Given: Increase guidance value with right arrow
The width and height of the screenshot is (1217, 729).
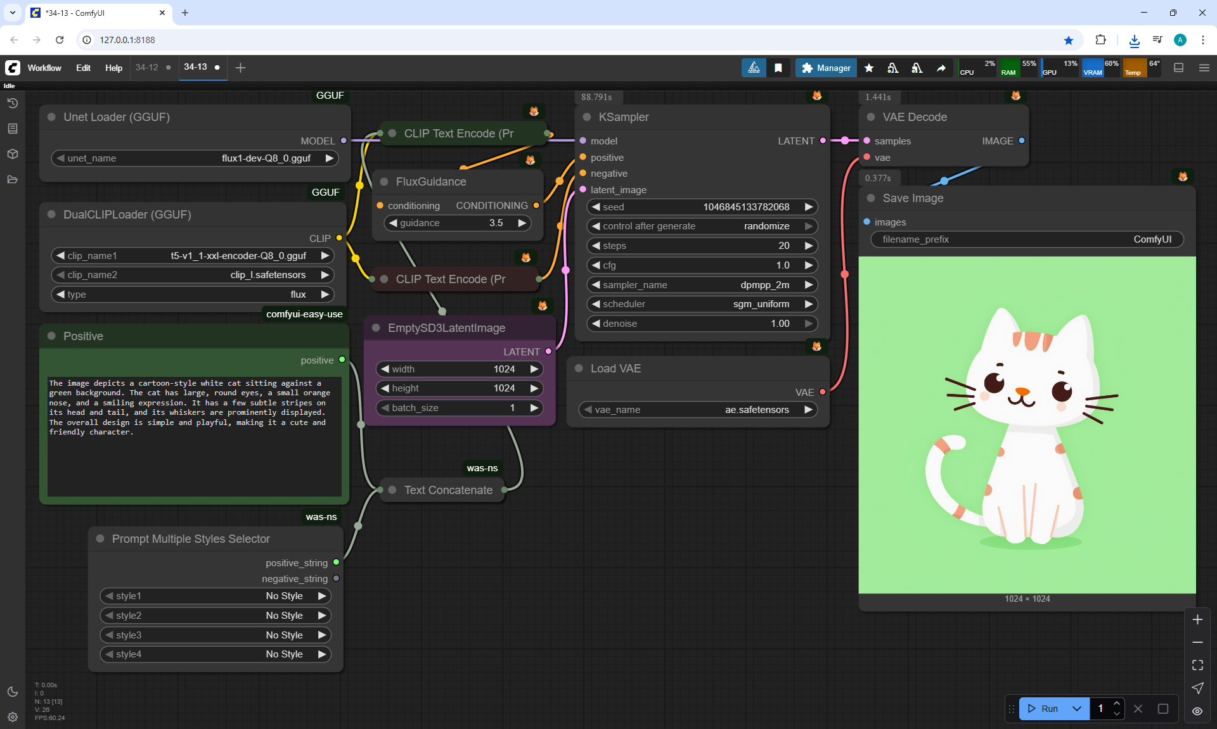Looking at the screenshot, I should (522, 223).
